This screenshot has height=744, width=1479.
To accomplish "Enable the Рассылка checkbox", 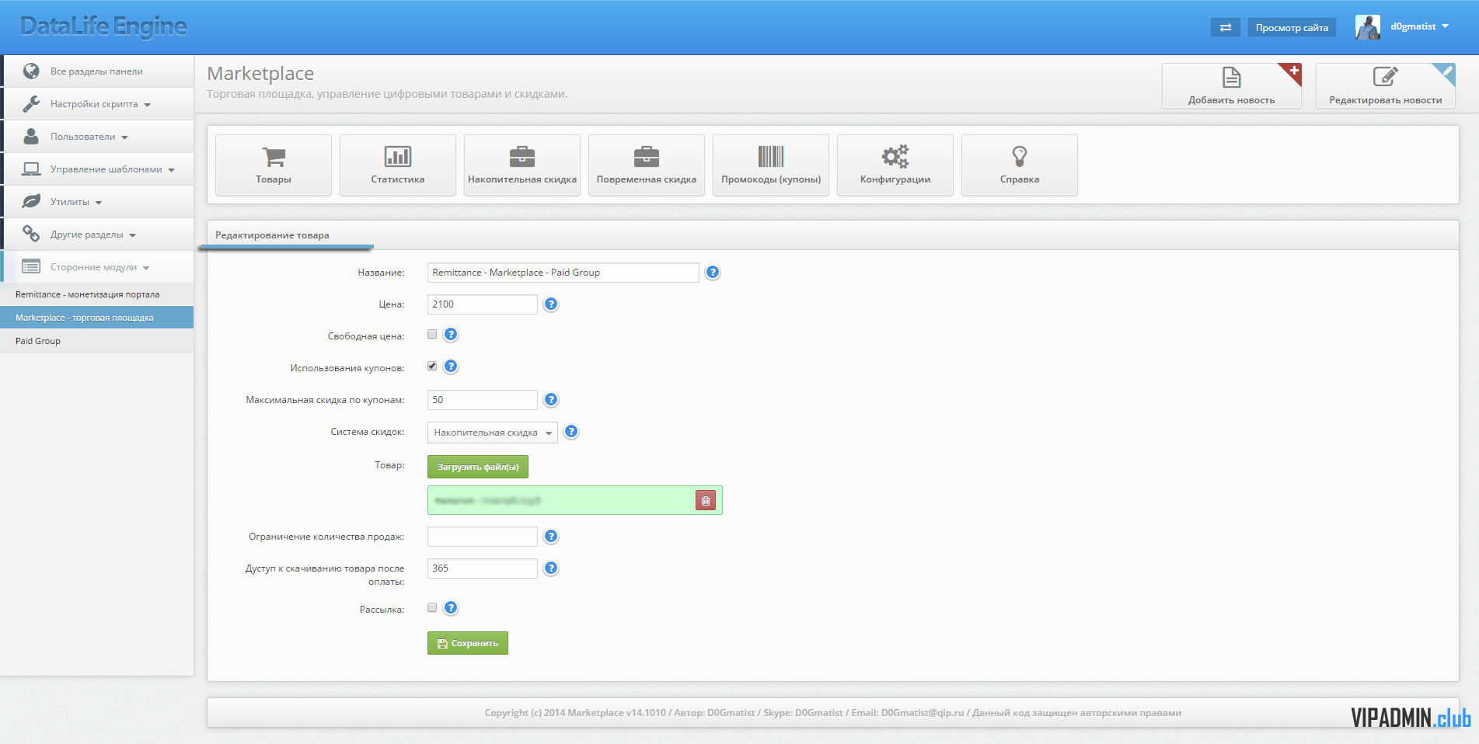I will tap(432, 607).
